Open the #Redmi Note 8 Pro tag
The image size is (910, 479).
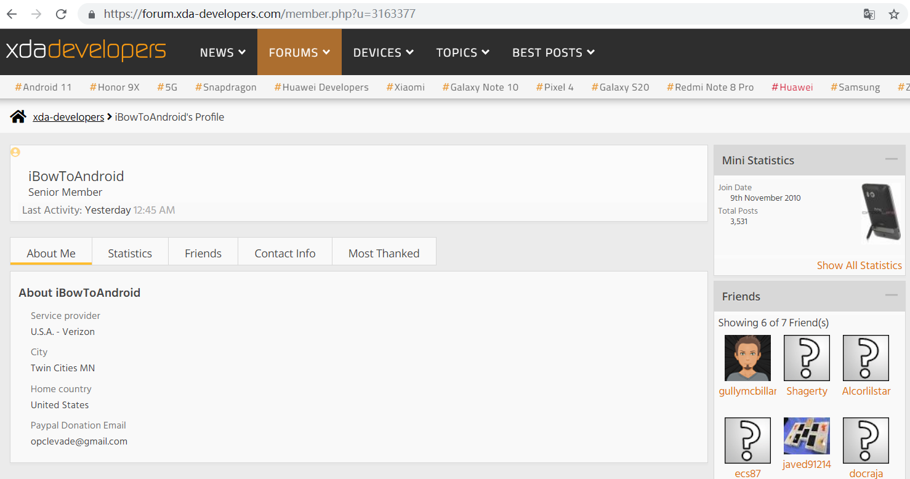coord(710,87)
